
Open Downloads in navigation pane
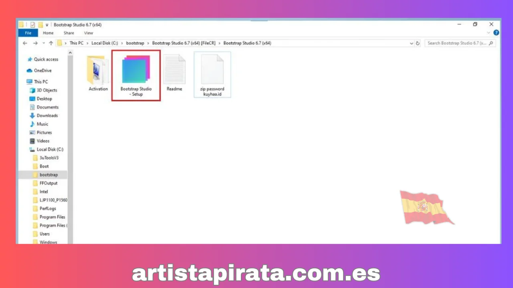click(x=43, y=116)
